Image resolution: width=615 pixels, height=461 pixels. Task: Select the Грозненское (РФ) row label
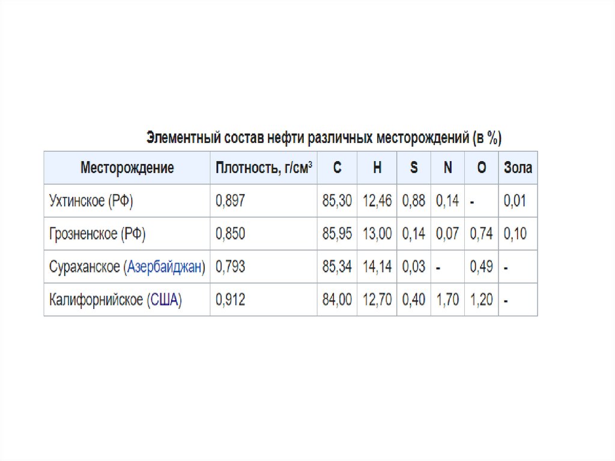97,234
